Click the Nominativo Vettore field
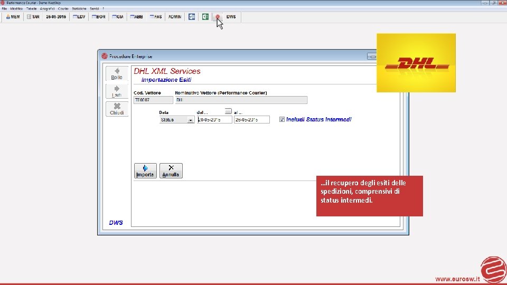507x285 pixels. (241, 100)
